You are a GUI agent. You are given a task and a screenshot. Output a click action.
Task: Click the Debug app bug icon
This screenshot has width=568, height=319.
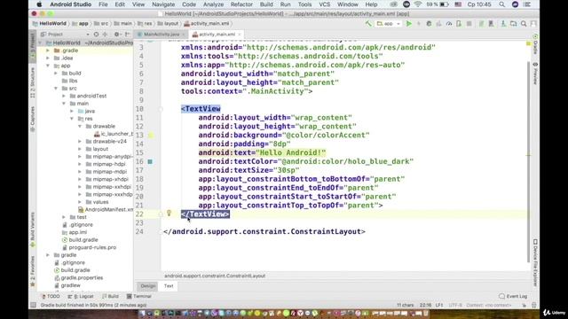click(429, 24)
